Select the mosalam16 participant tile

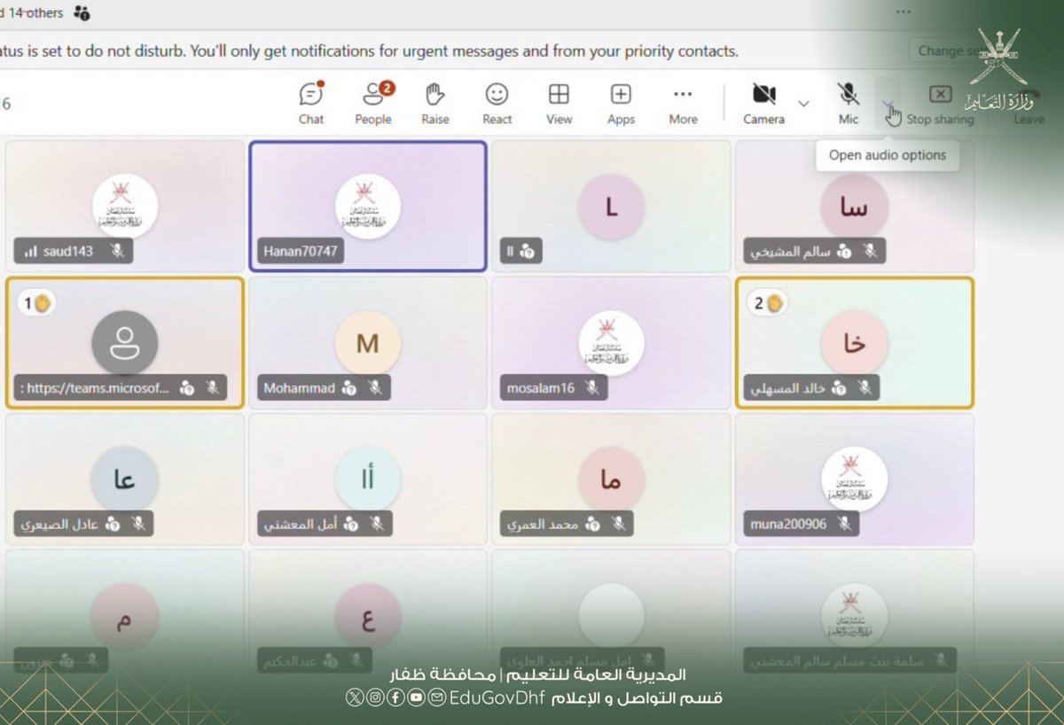point(611,343)
